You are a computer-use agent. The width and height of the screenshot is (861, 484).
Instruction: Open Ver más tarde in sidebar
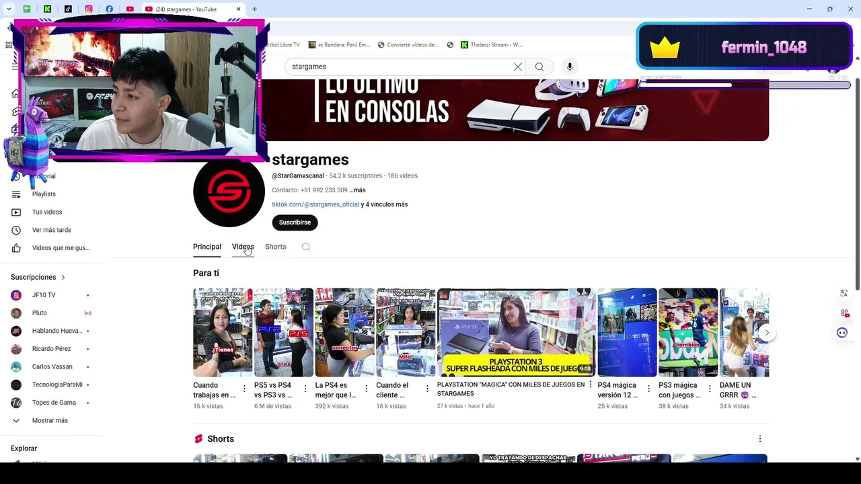coord(51,230)
